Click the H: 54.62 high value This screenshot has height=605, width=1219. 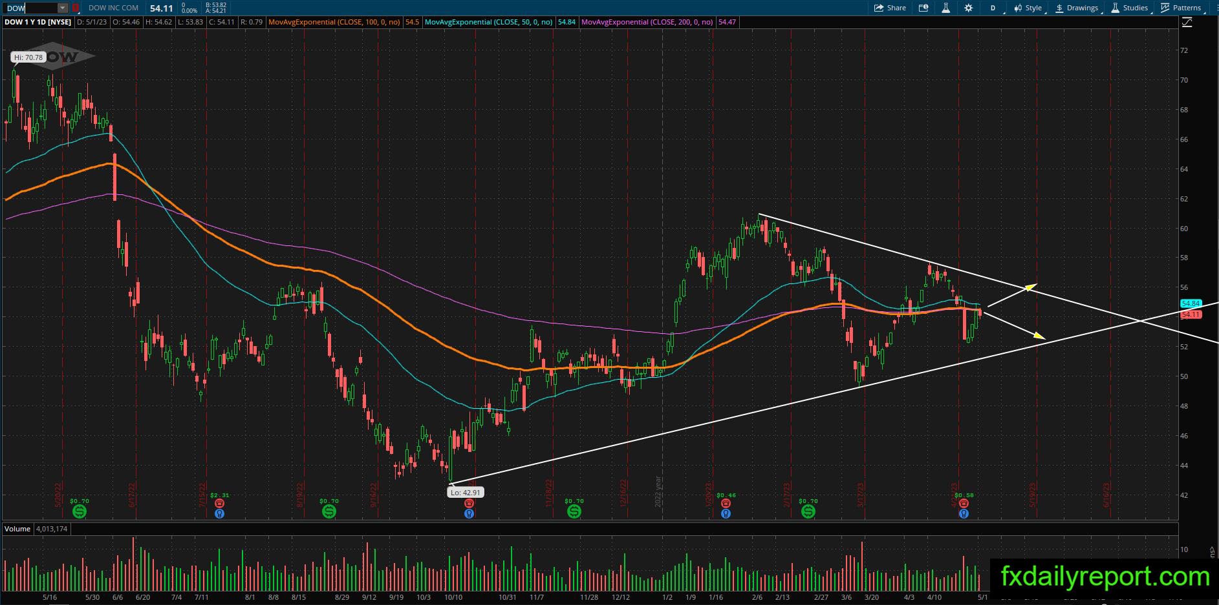click(158, 22)
